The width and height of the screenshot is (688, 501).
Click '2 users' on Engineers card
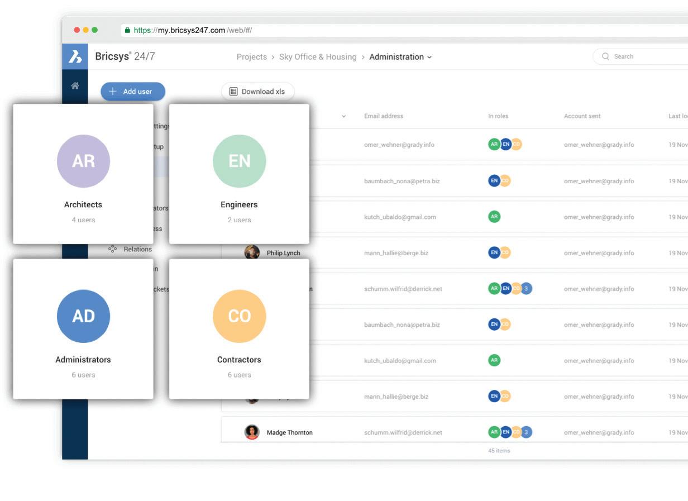pyautogui.click(x=239, y=220)
